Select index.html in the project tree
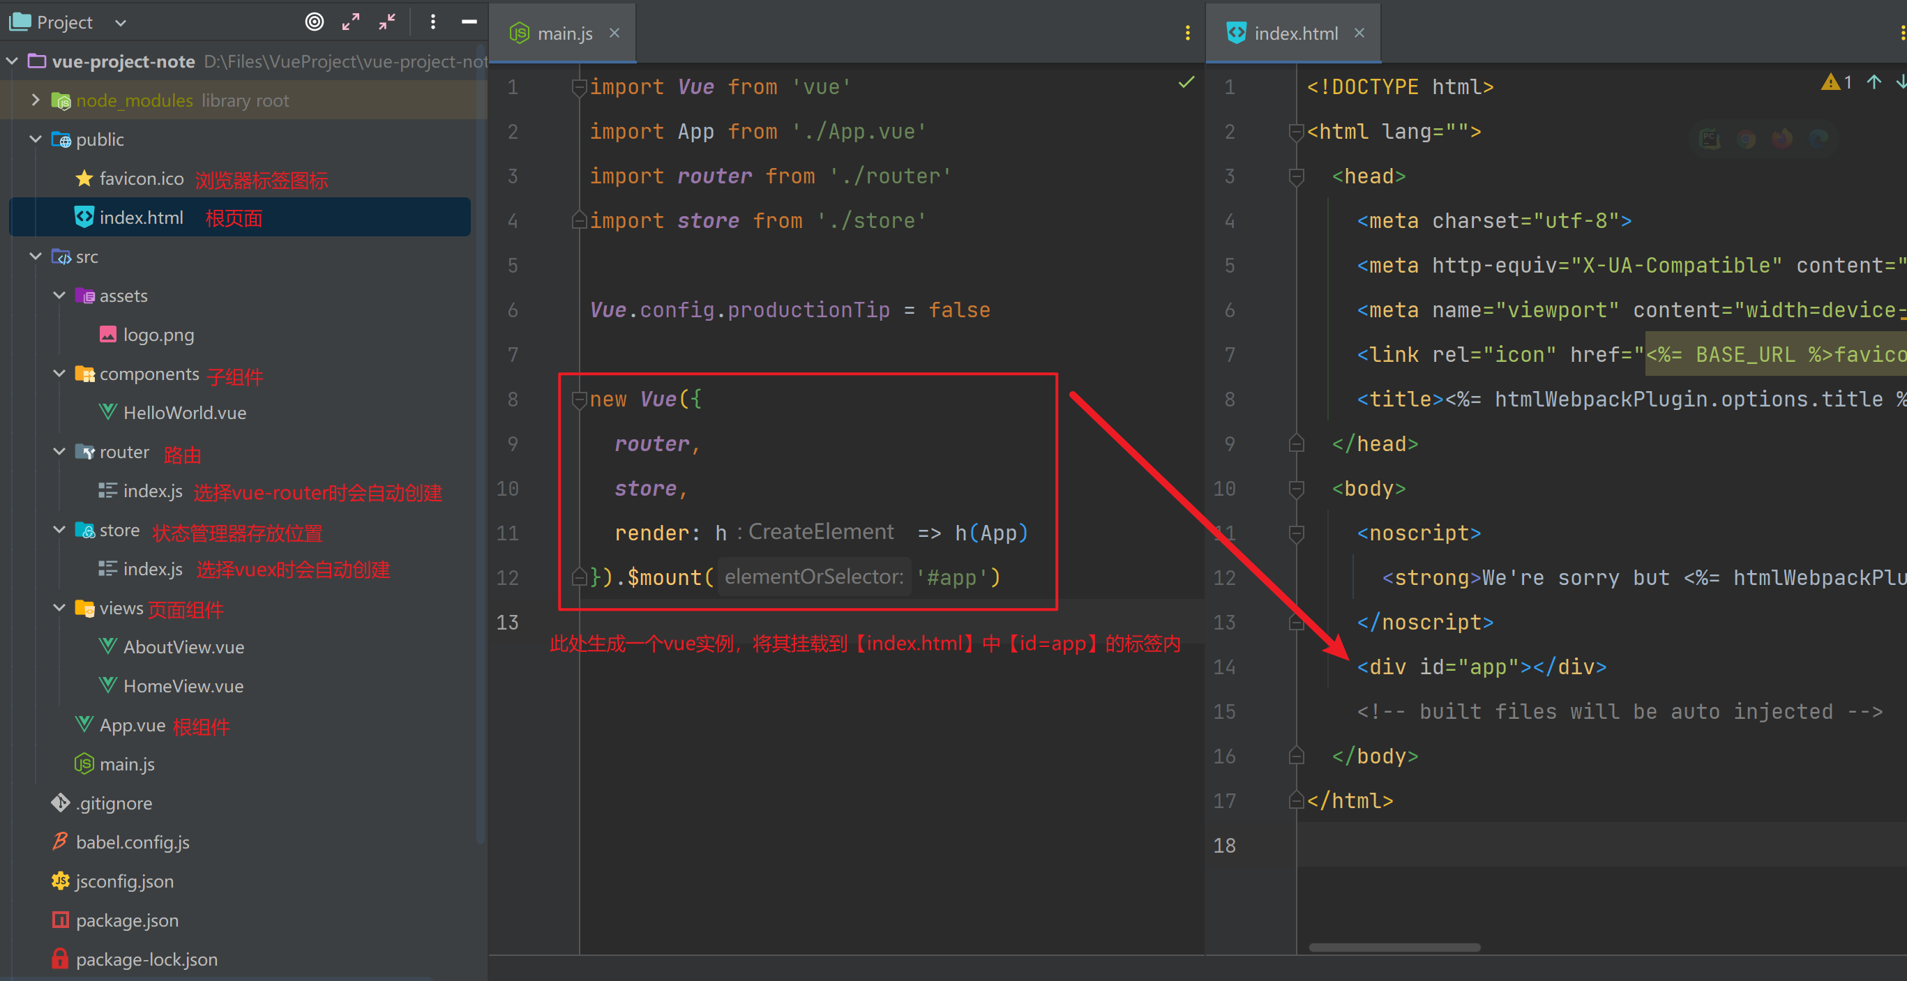Image resolution: width=1907 pixels, height=981 pixels. click(240, 218)
